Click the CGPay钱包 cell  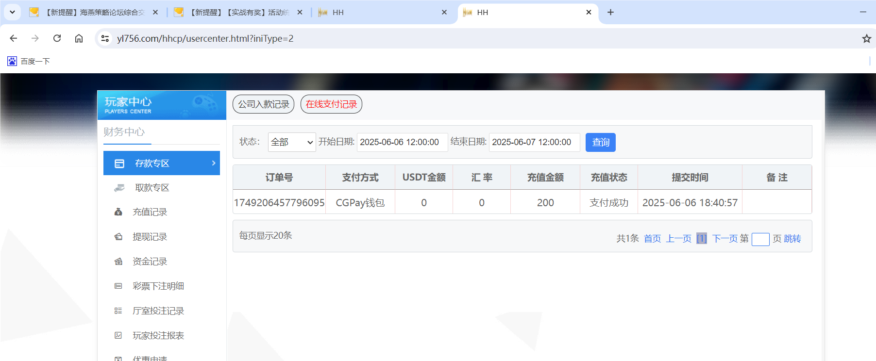(360, 203)
